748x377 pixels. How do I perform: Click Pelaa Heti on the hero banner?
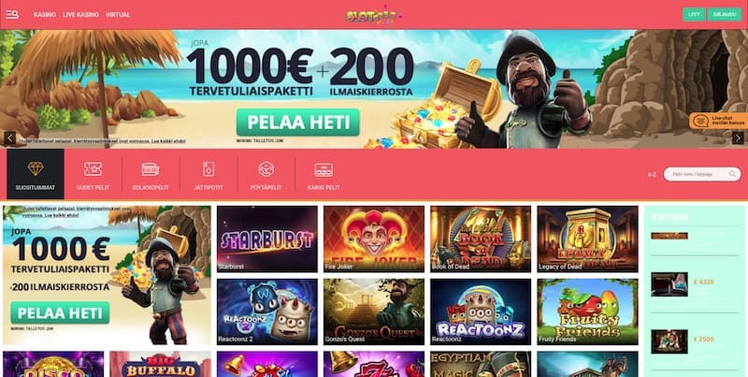[298, 123]
